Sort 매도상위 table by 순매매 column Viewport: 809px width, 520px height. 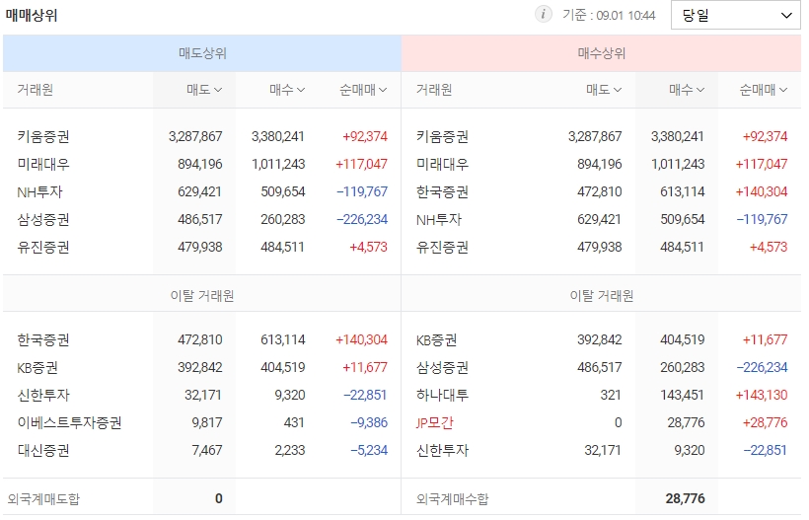pyautogui.click(x=363, y=90)
